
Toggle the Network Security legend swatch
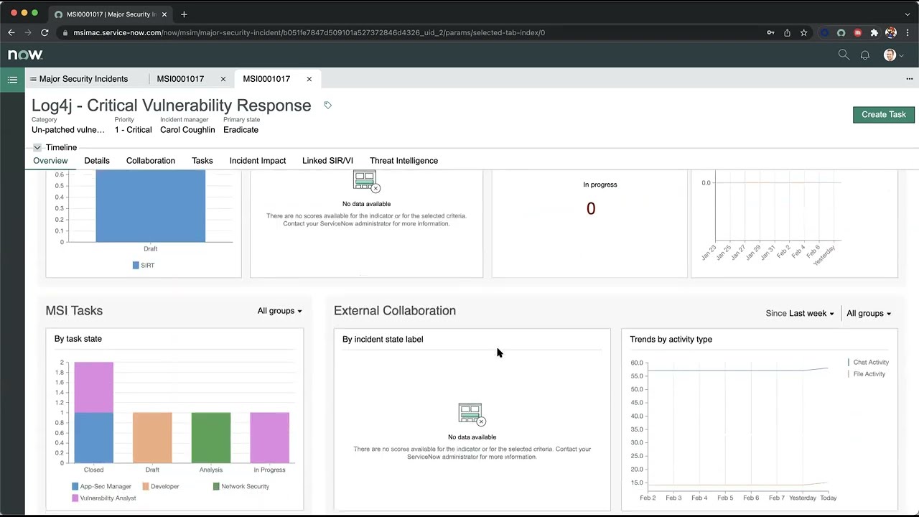[216, 487]
